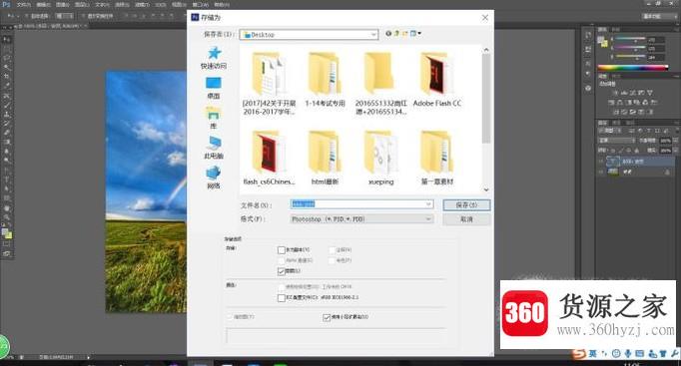Close the 存储为 Save As dialog

pos(484,17)
